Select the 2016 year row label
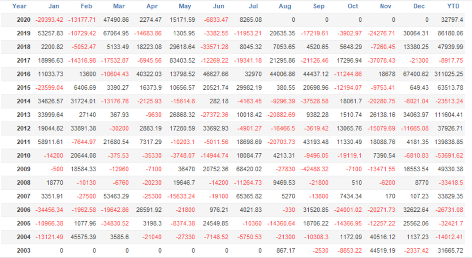Screen dimensions: 472x258 23,74
